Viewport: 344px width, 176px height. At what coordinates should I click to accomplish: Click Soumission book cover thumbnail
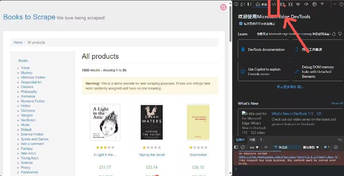198,122
